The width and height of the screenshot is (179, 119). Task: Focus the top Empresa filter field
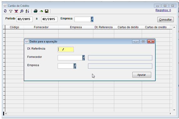[83, 19]
